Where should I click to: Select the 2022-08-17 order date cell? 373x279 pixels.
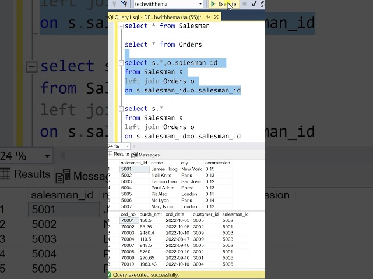pyautogui.click(x=177, y=239)
